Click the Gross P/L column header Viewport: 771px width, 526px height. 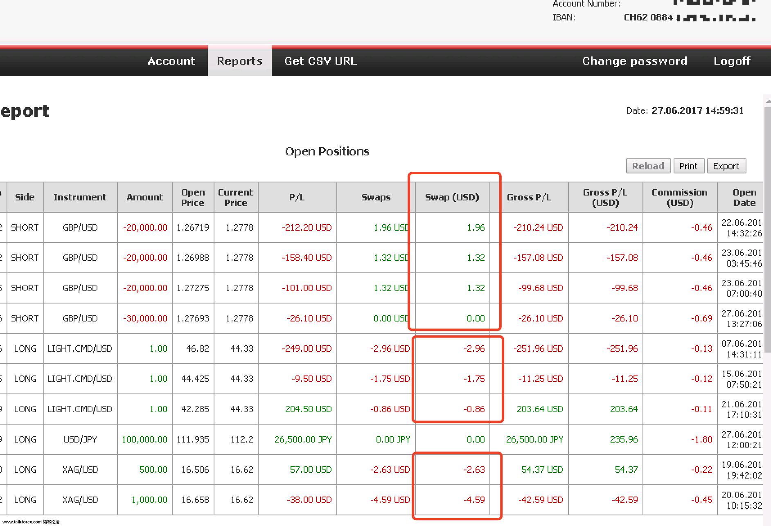(x=529, y=197)
